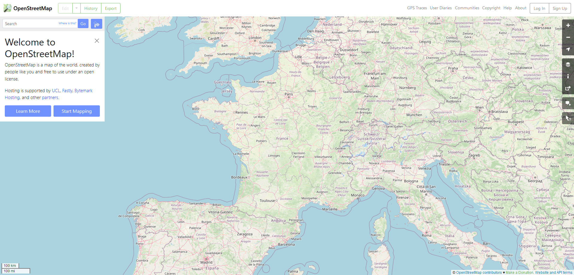The width and height of the screenshot is (574, 275).
Task: Click the Andorra label on the map
Action: [x=278, y=221]
